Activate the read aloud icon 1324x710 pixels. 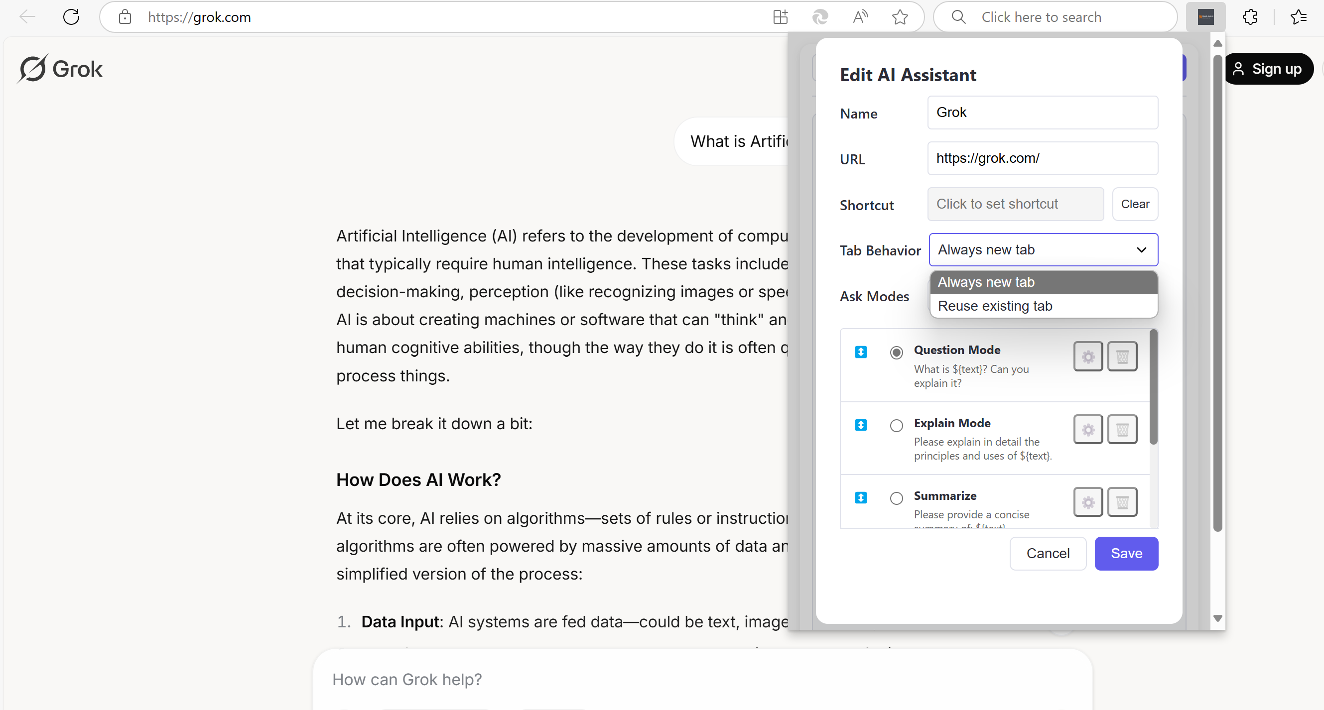coord(860,17)
